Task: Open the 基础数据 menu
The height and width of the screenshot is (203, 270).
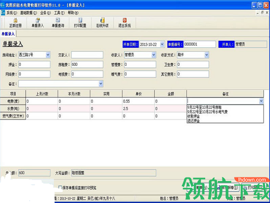Action: (28, 13)
